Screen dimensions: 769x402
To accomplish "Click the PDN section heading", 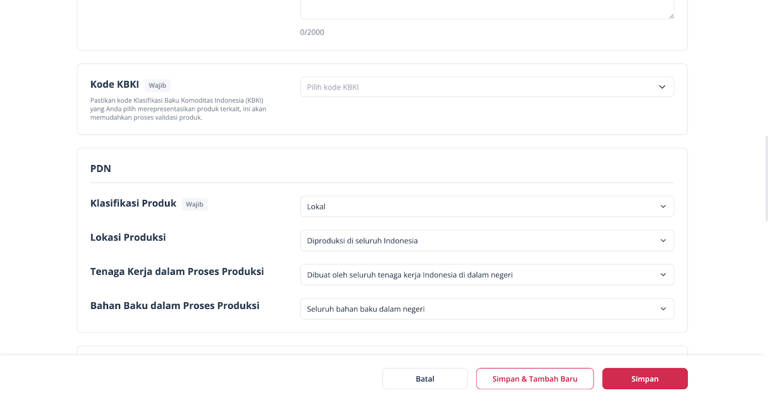I will coord(100,169).
